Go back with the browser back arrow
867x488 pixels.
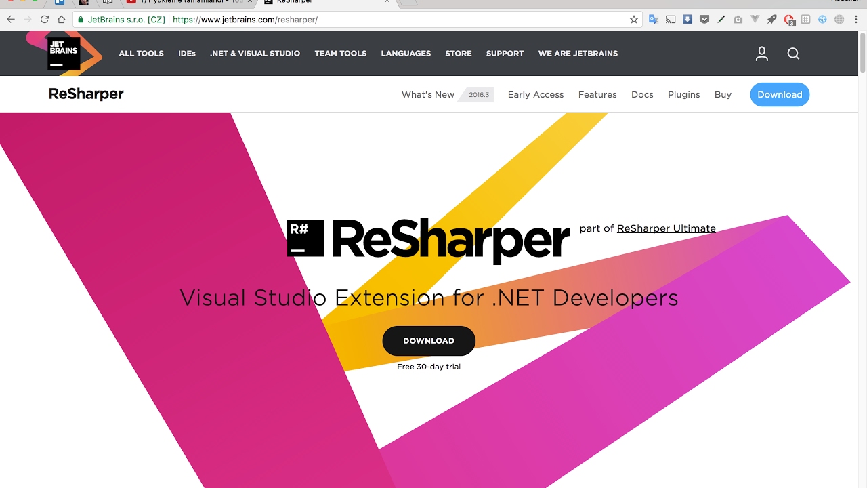(11, 20)
